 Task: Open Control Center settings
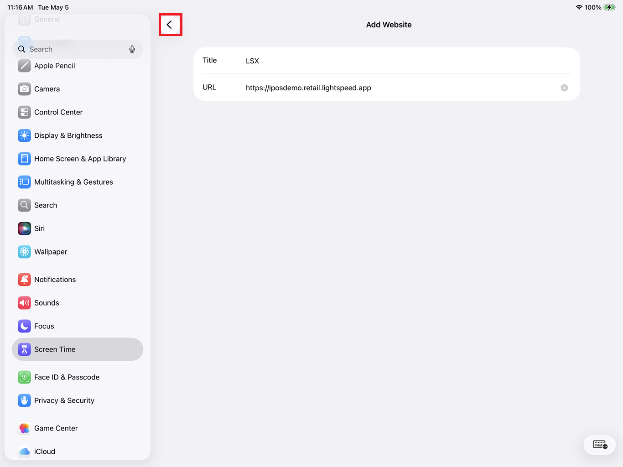(x=78, y=112)
